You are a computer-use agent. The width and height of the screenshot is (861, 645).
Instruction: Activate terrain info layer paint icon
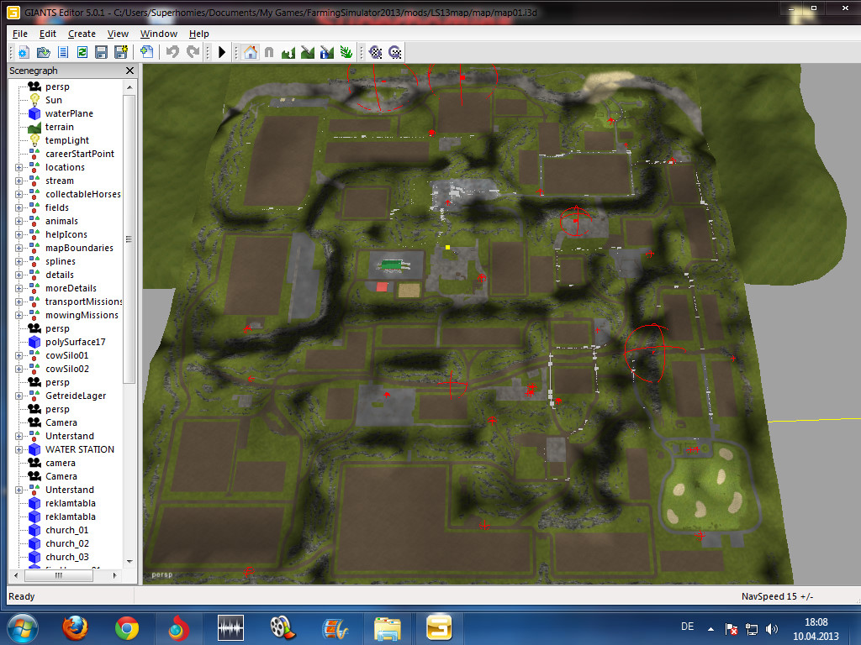click(x=327, y=53)
